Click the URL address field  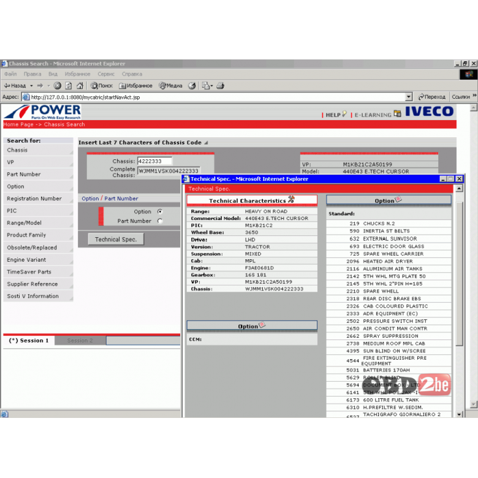point(213,97)
